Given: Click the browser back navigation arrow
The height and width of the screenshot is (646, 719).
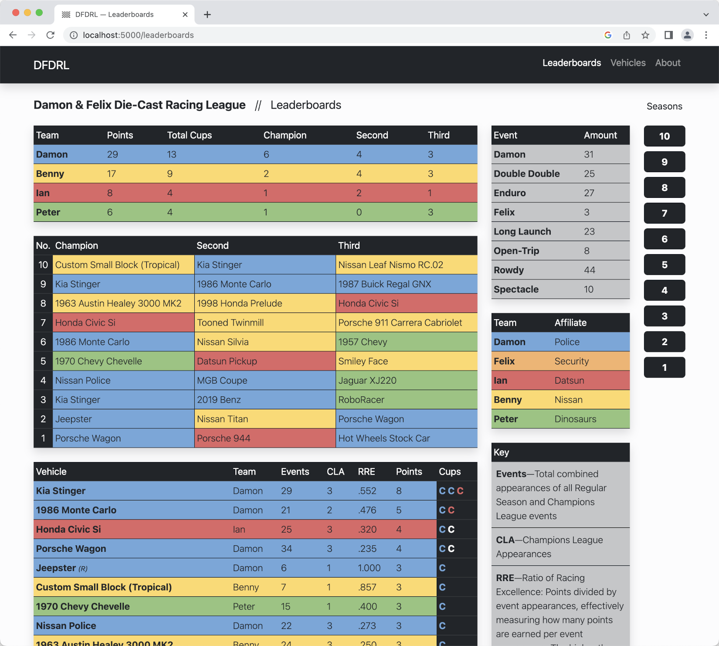Looking at the screenshot, I should 13,35.
